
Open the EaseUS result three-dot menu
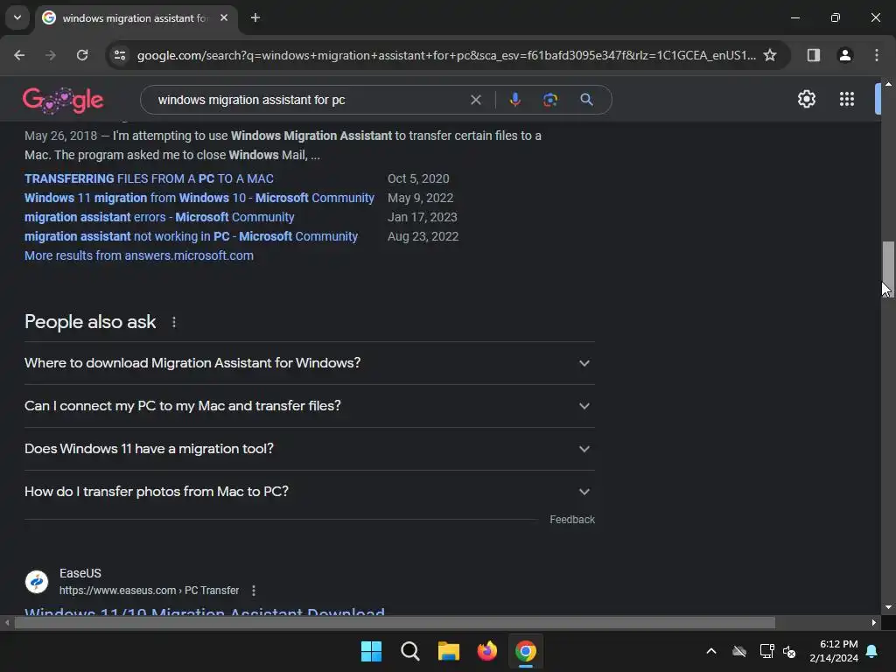click(x=253, y=591)
